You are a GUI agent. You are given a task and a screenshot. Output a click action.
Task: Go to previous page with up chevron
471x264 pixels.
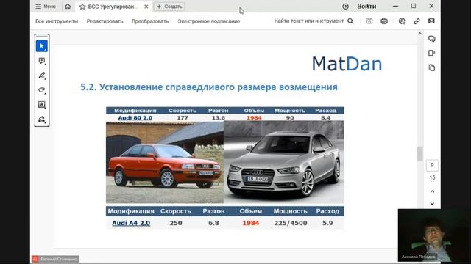click(x=432, y=191)
